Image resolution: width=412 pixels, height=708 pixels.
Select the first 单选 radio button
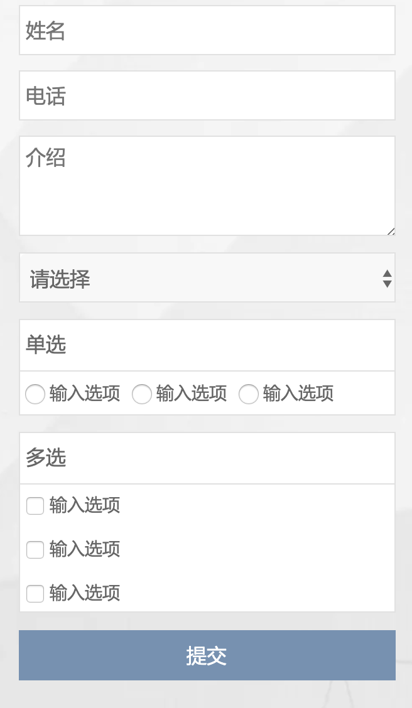[35, 394]
